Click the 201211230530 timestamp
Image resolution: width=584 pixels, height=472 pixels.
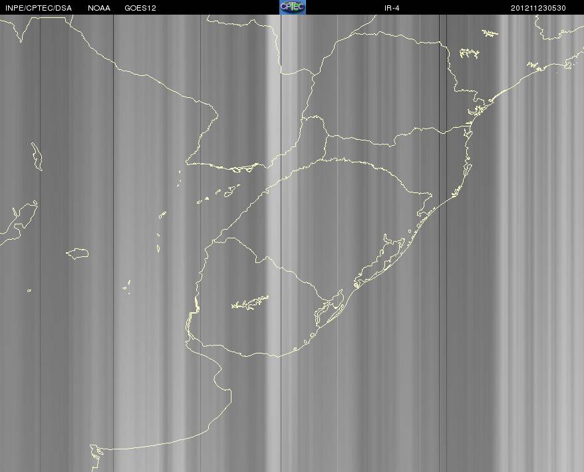tap(538, 8)
